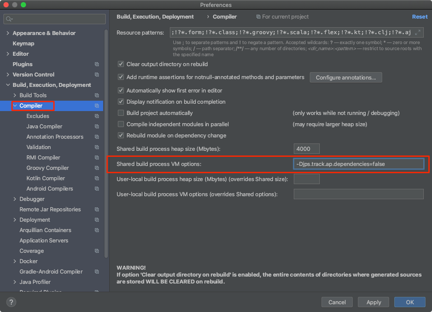Open Excludes settings page

coord(38,116)
